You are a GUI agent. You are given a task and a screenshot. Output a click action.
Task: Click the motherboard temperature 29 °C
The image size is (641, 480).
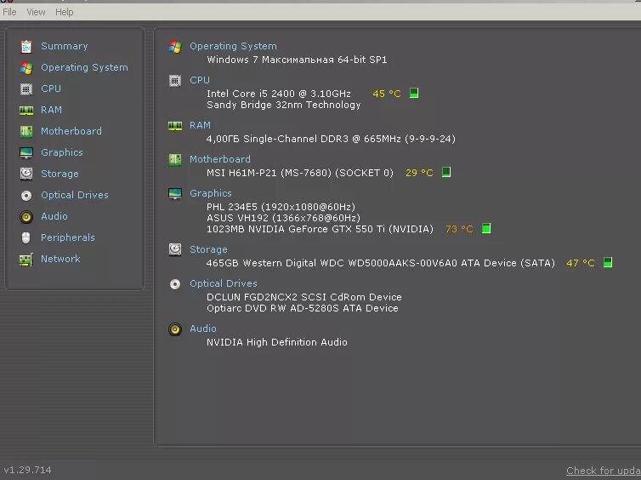pos(419,173)
